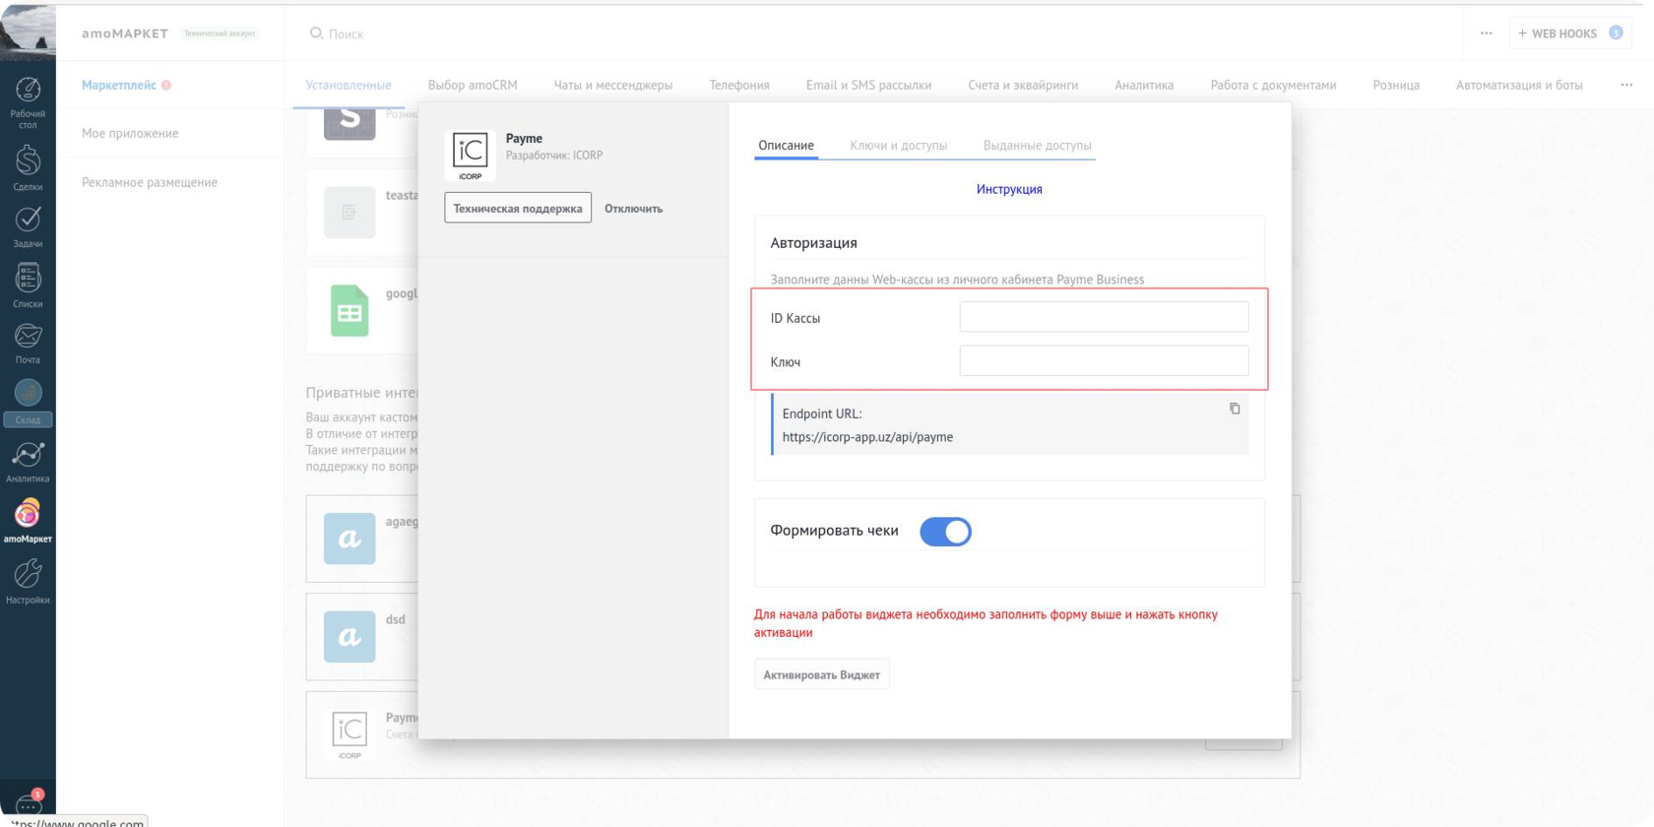Click the ID Кассы input field
This screenshot has width=1654, height=827.
1104,317
